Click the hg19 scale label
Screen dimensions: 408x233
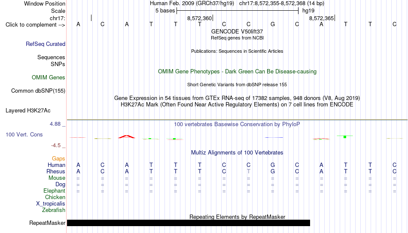pyautogui.click(x=308, y=11)
